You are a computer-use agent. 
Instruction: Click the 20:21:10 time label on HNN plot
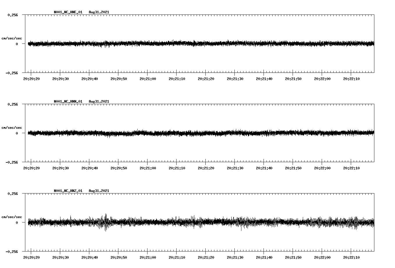(177, 168)
